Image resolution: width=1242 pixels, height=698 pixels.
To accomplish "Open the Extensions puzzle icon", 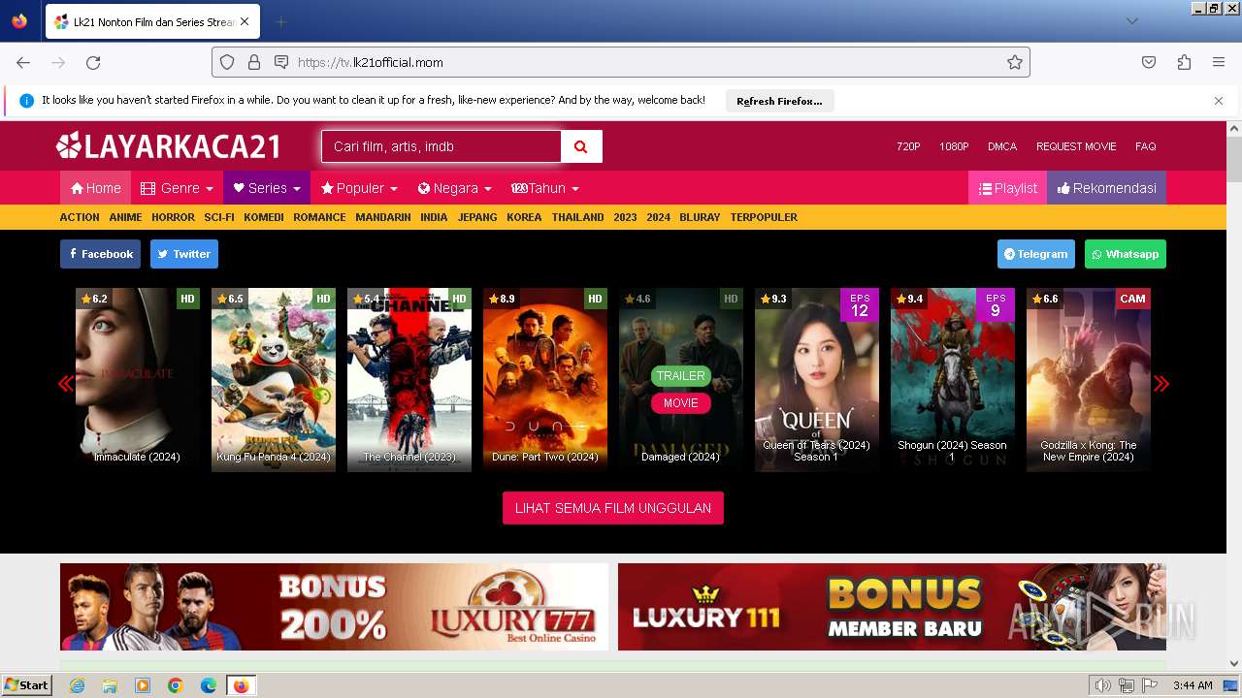I will point(1184,62).
